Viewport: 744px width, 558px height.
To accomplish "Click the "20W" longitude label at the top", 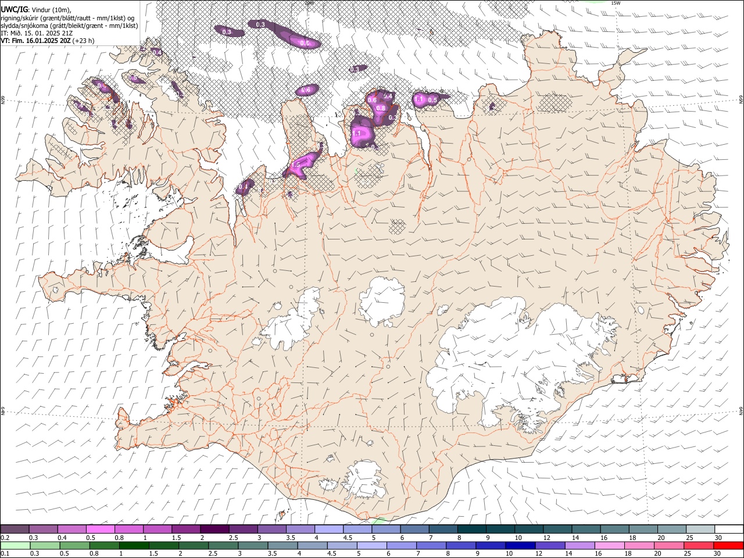I will [309, 3].
